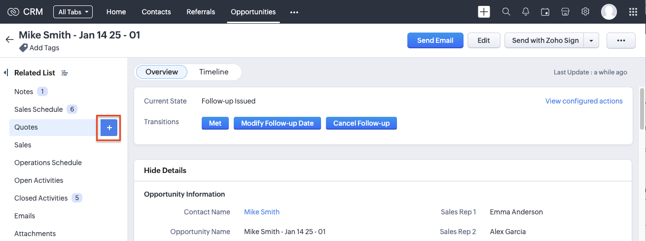Select the Overview view

pos(161,72)
